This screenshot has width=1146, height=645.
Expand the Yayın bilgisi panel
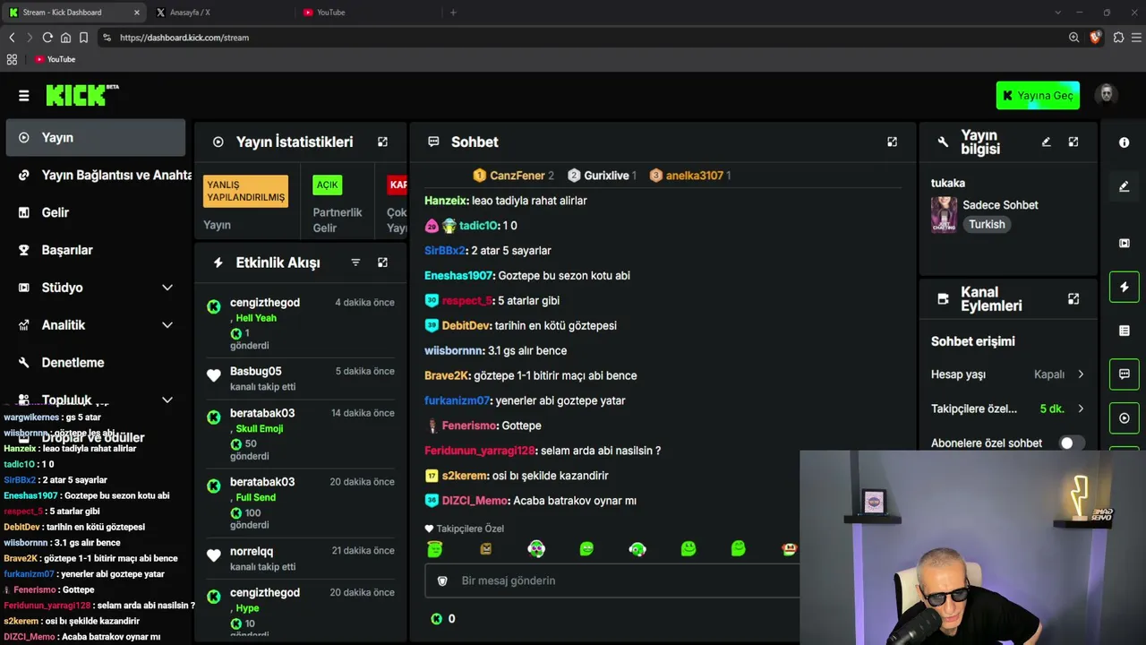[x=1073, y=142]
